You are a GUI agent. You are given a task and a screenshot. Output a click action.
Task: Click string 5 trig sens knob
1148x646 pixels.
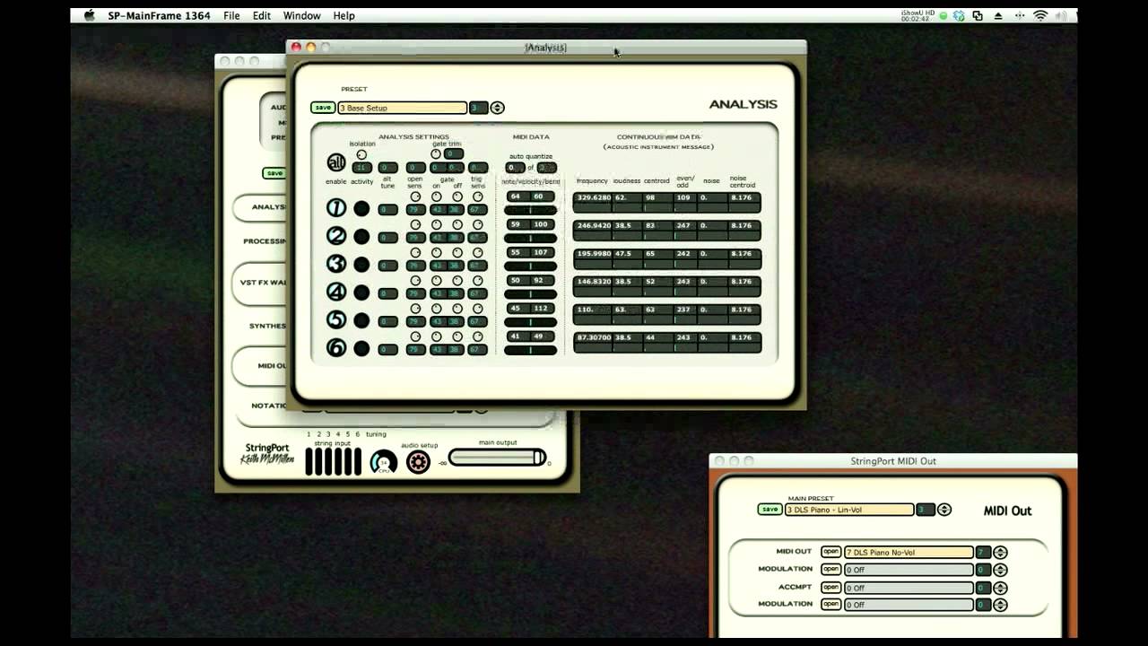coord(478,309)
